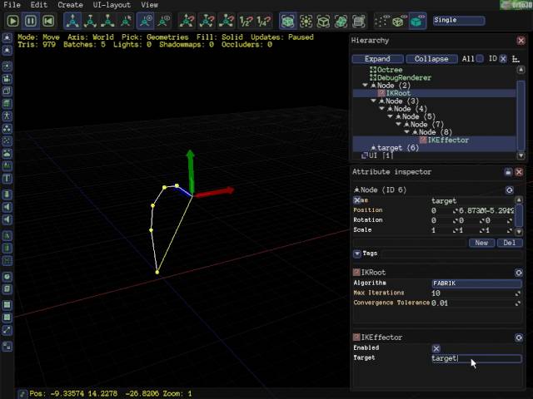Set pick mode to Lights
533x399 pixels.
click(x=306, y=21)
